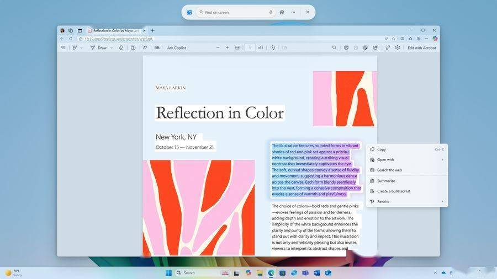
Task: Toggle page view layout icon
Action: pos(133,48)
